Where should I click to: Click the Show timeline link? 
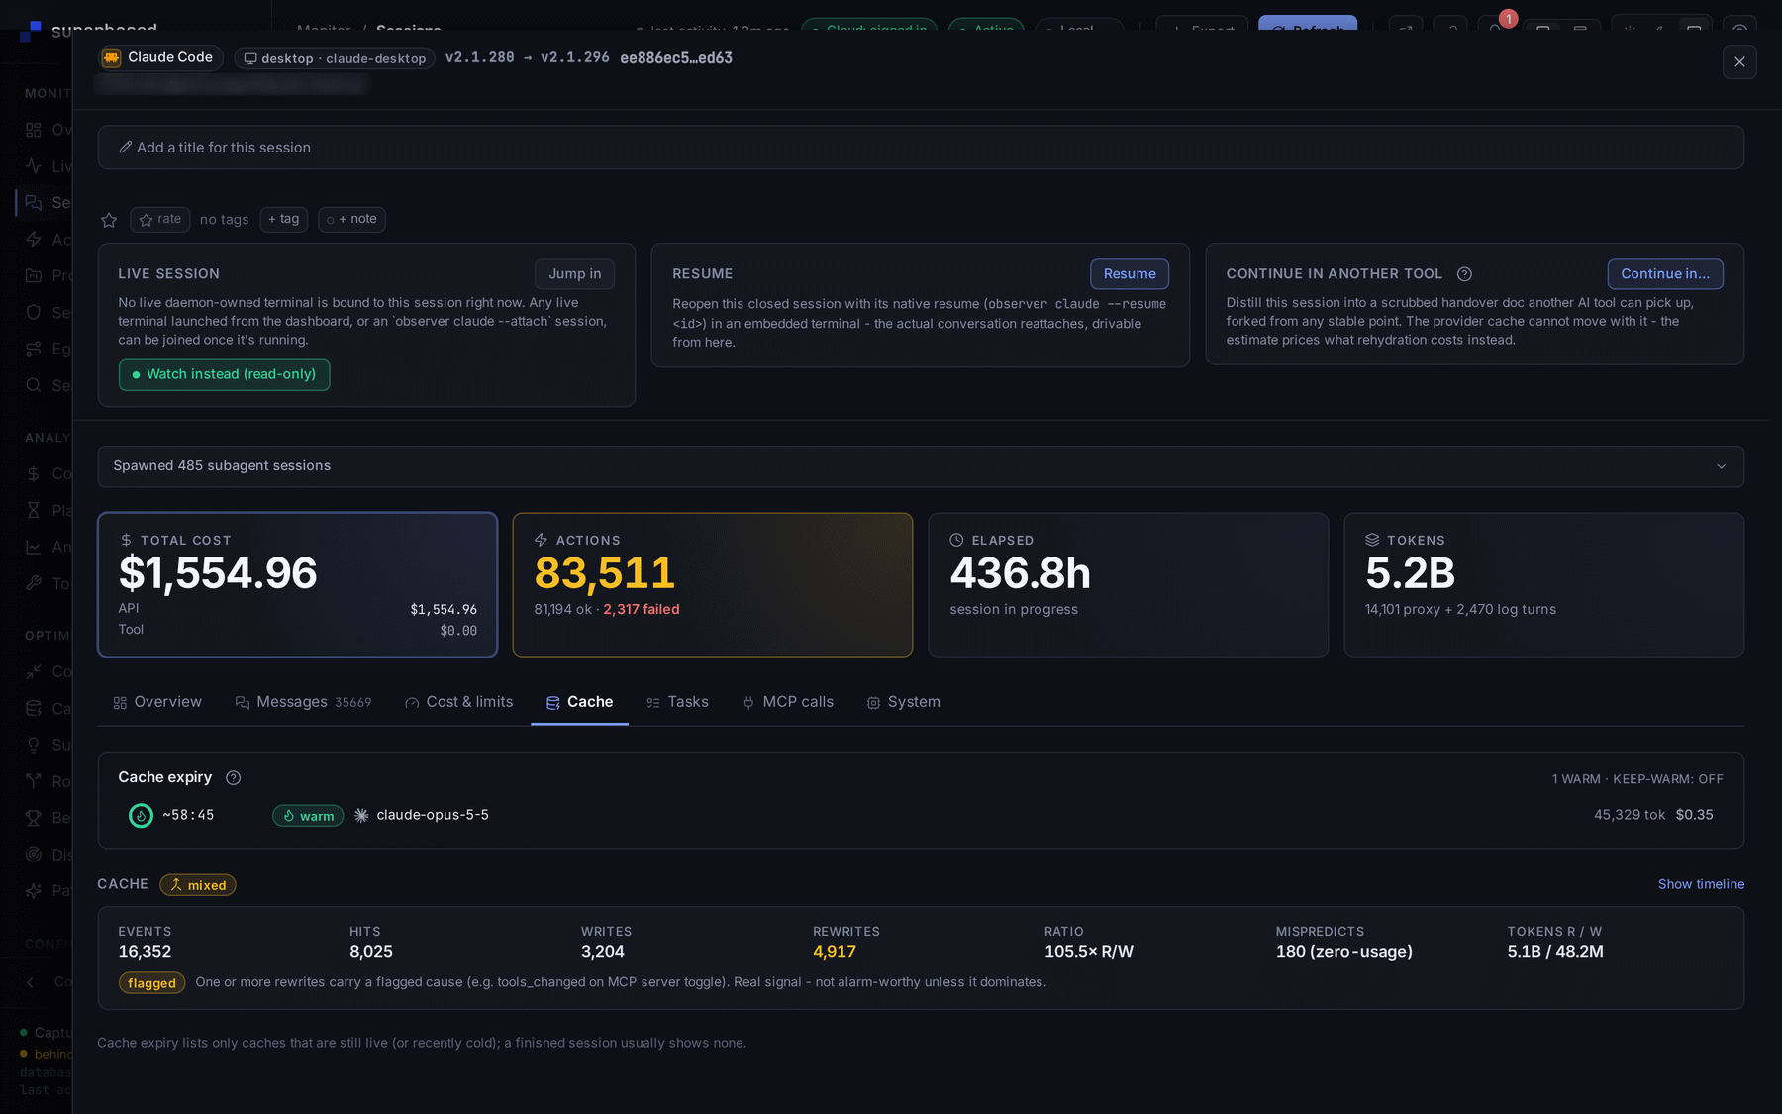tap(1701, 884)
